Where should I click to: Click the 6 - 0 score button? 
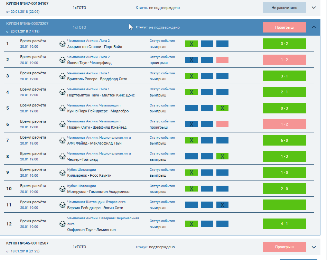tap(284, 140)
